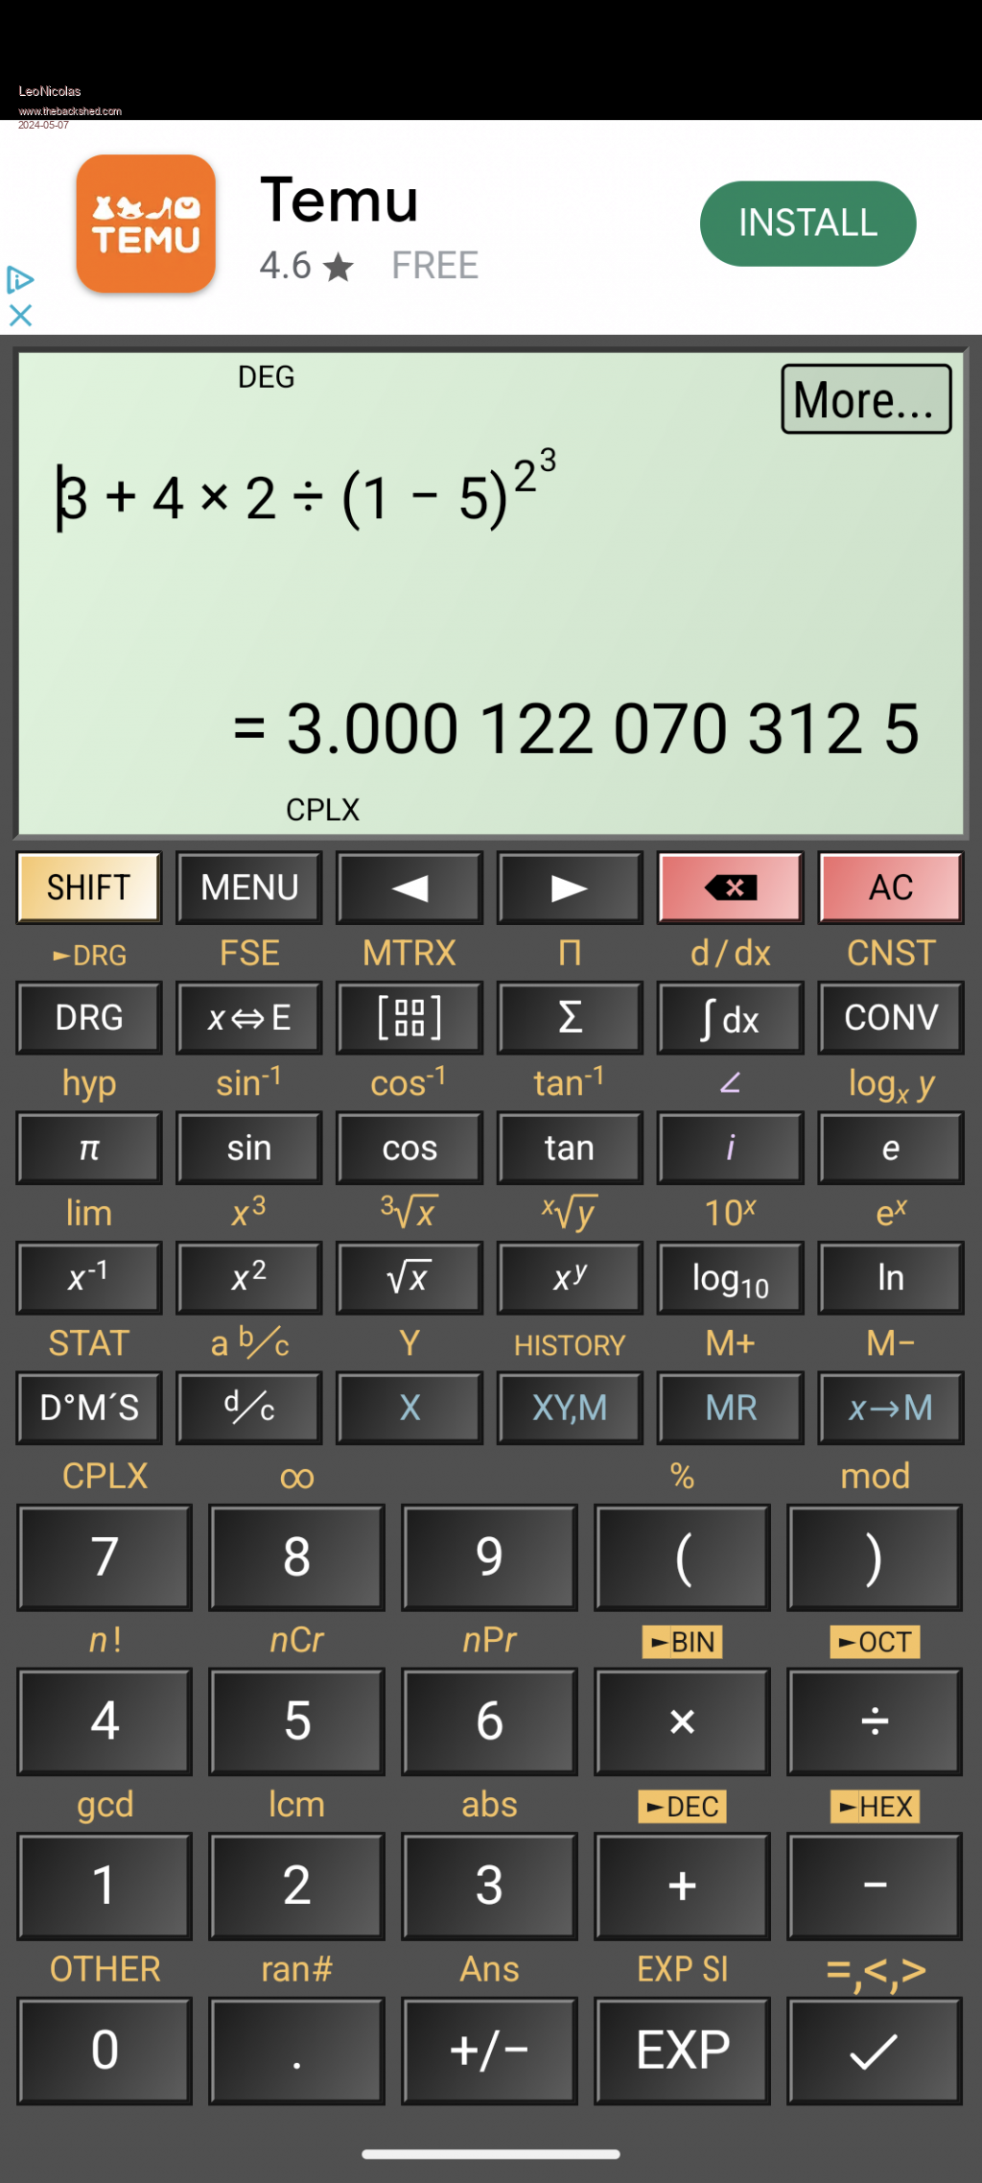Install the Temu app from ad
The width and height of the screenshot is (982, 2183).
[807, 224]
